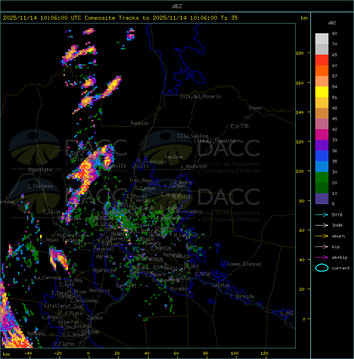Click the cyan ellipse 'current' symbol
Viewport: 354px width, 359px height.
pyautogui.click(x=322, y=268)
